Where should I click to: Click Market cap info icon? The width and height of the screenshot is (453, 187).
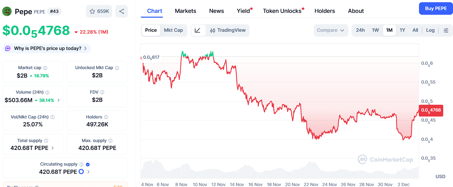click(x=45, y=68)
